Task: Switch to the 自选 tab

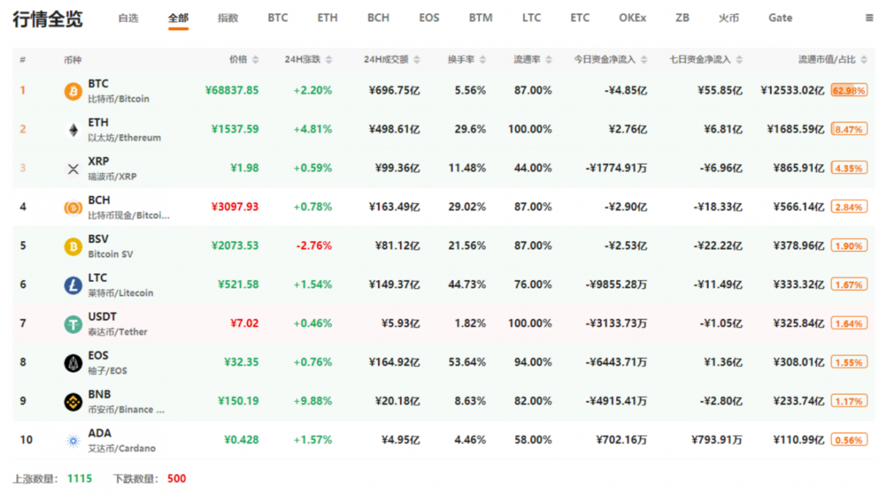Action: click(128, 18)
